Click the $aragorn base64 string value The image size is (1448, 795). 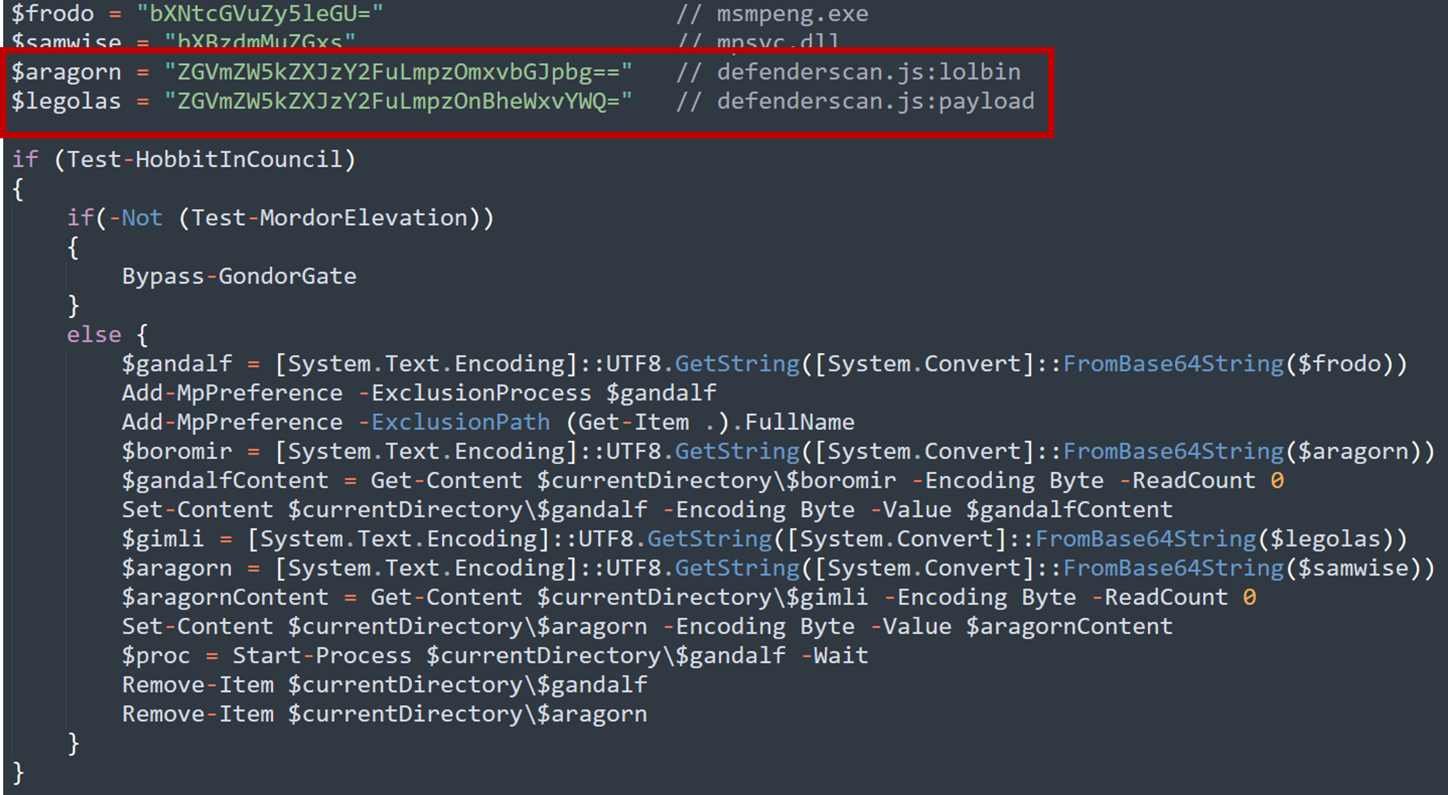click(x=397, y=72)
